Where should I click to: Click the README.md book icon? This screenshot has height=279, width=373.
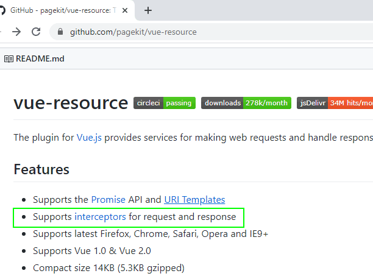[9, 58]
